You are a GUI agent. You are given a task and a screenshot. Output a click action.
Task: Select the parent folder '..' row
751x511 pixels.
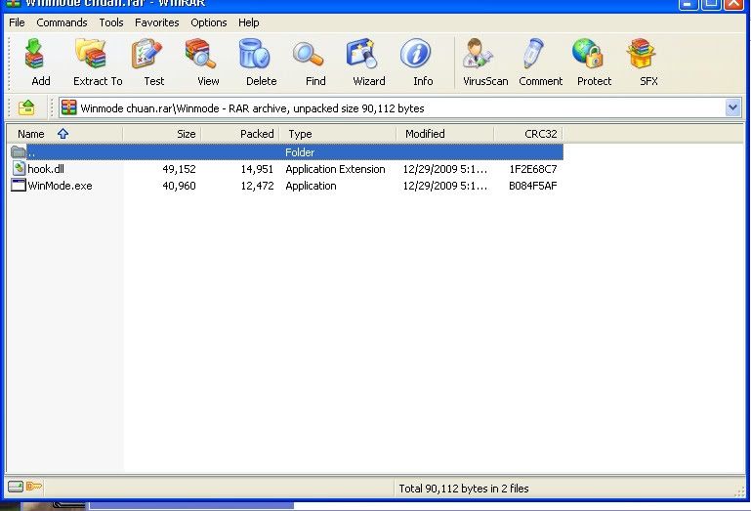pyautogui.click(x=285, y=152)
